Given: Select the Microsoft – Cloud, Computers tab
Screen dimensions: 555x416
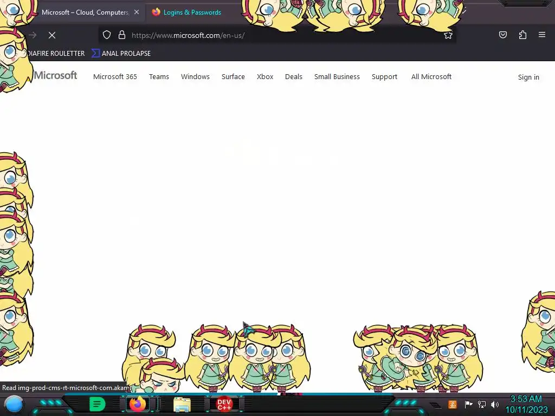Looking at the screenshot, I should click(85, 12).
